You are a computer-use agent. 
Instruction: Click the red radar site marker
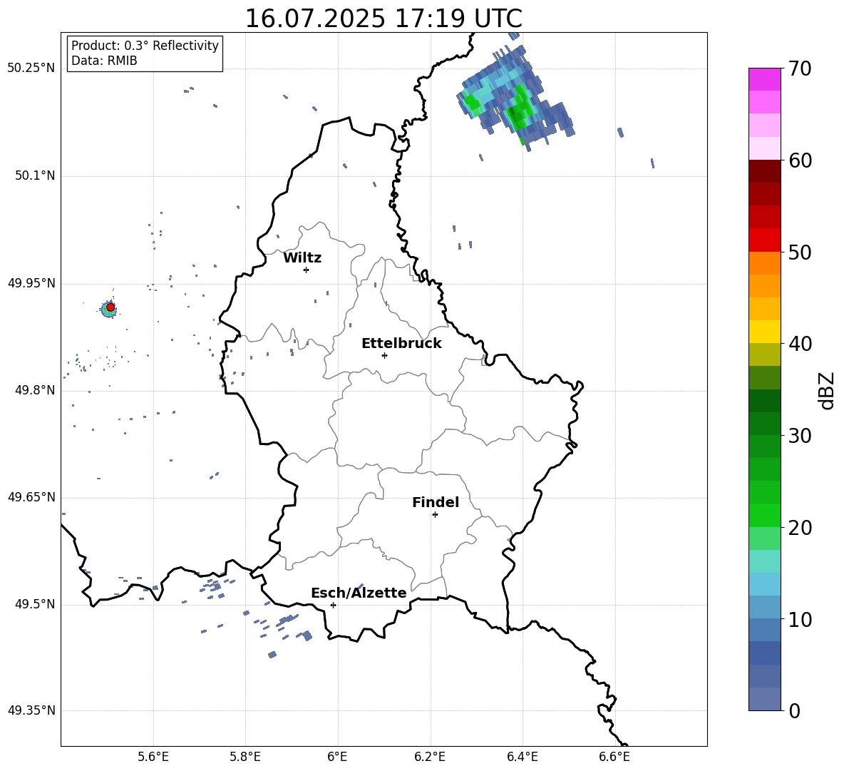coord(110,307)
